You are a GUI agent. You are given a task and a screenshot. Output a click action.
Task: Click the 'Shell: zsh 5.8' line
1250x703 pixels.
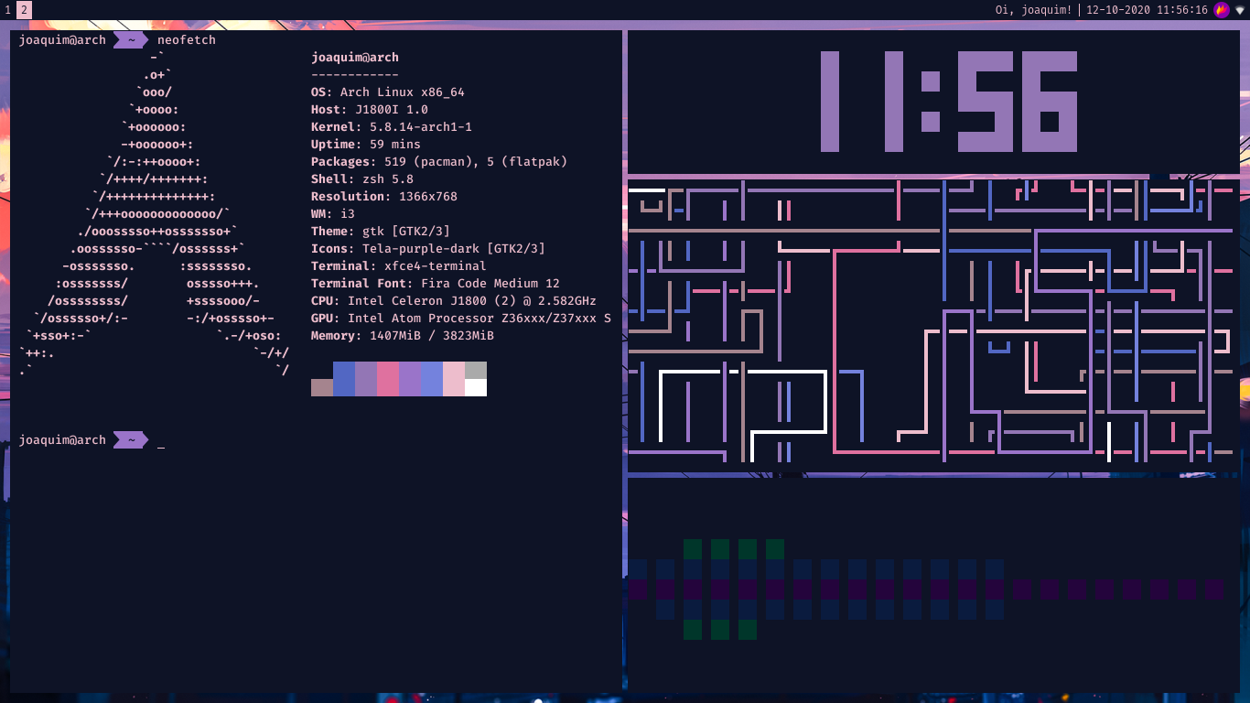coord(362,179)
